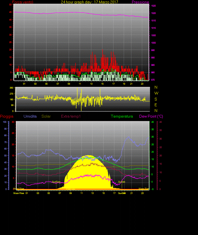The height and width of the screenshot is (235, 198).
Task: Click the 'SunSet' marker inside lower chart
Action: coord(122,182)
